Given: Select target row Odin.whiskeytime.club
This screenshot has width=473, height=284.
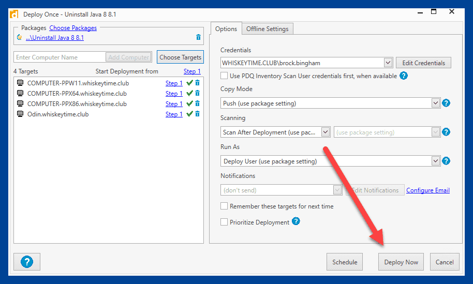Looking at the screenshot, I should point(109,114).
